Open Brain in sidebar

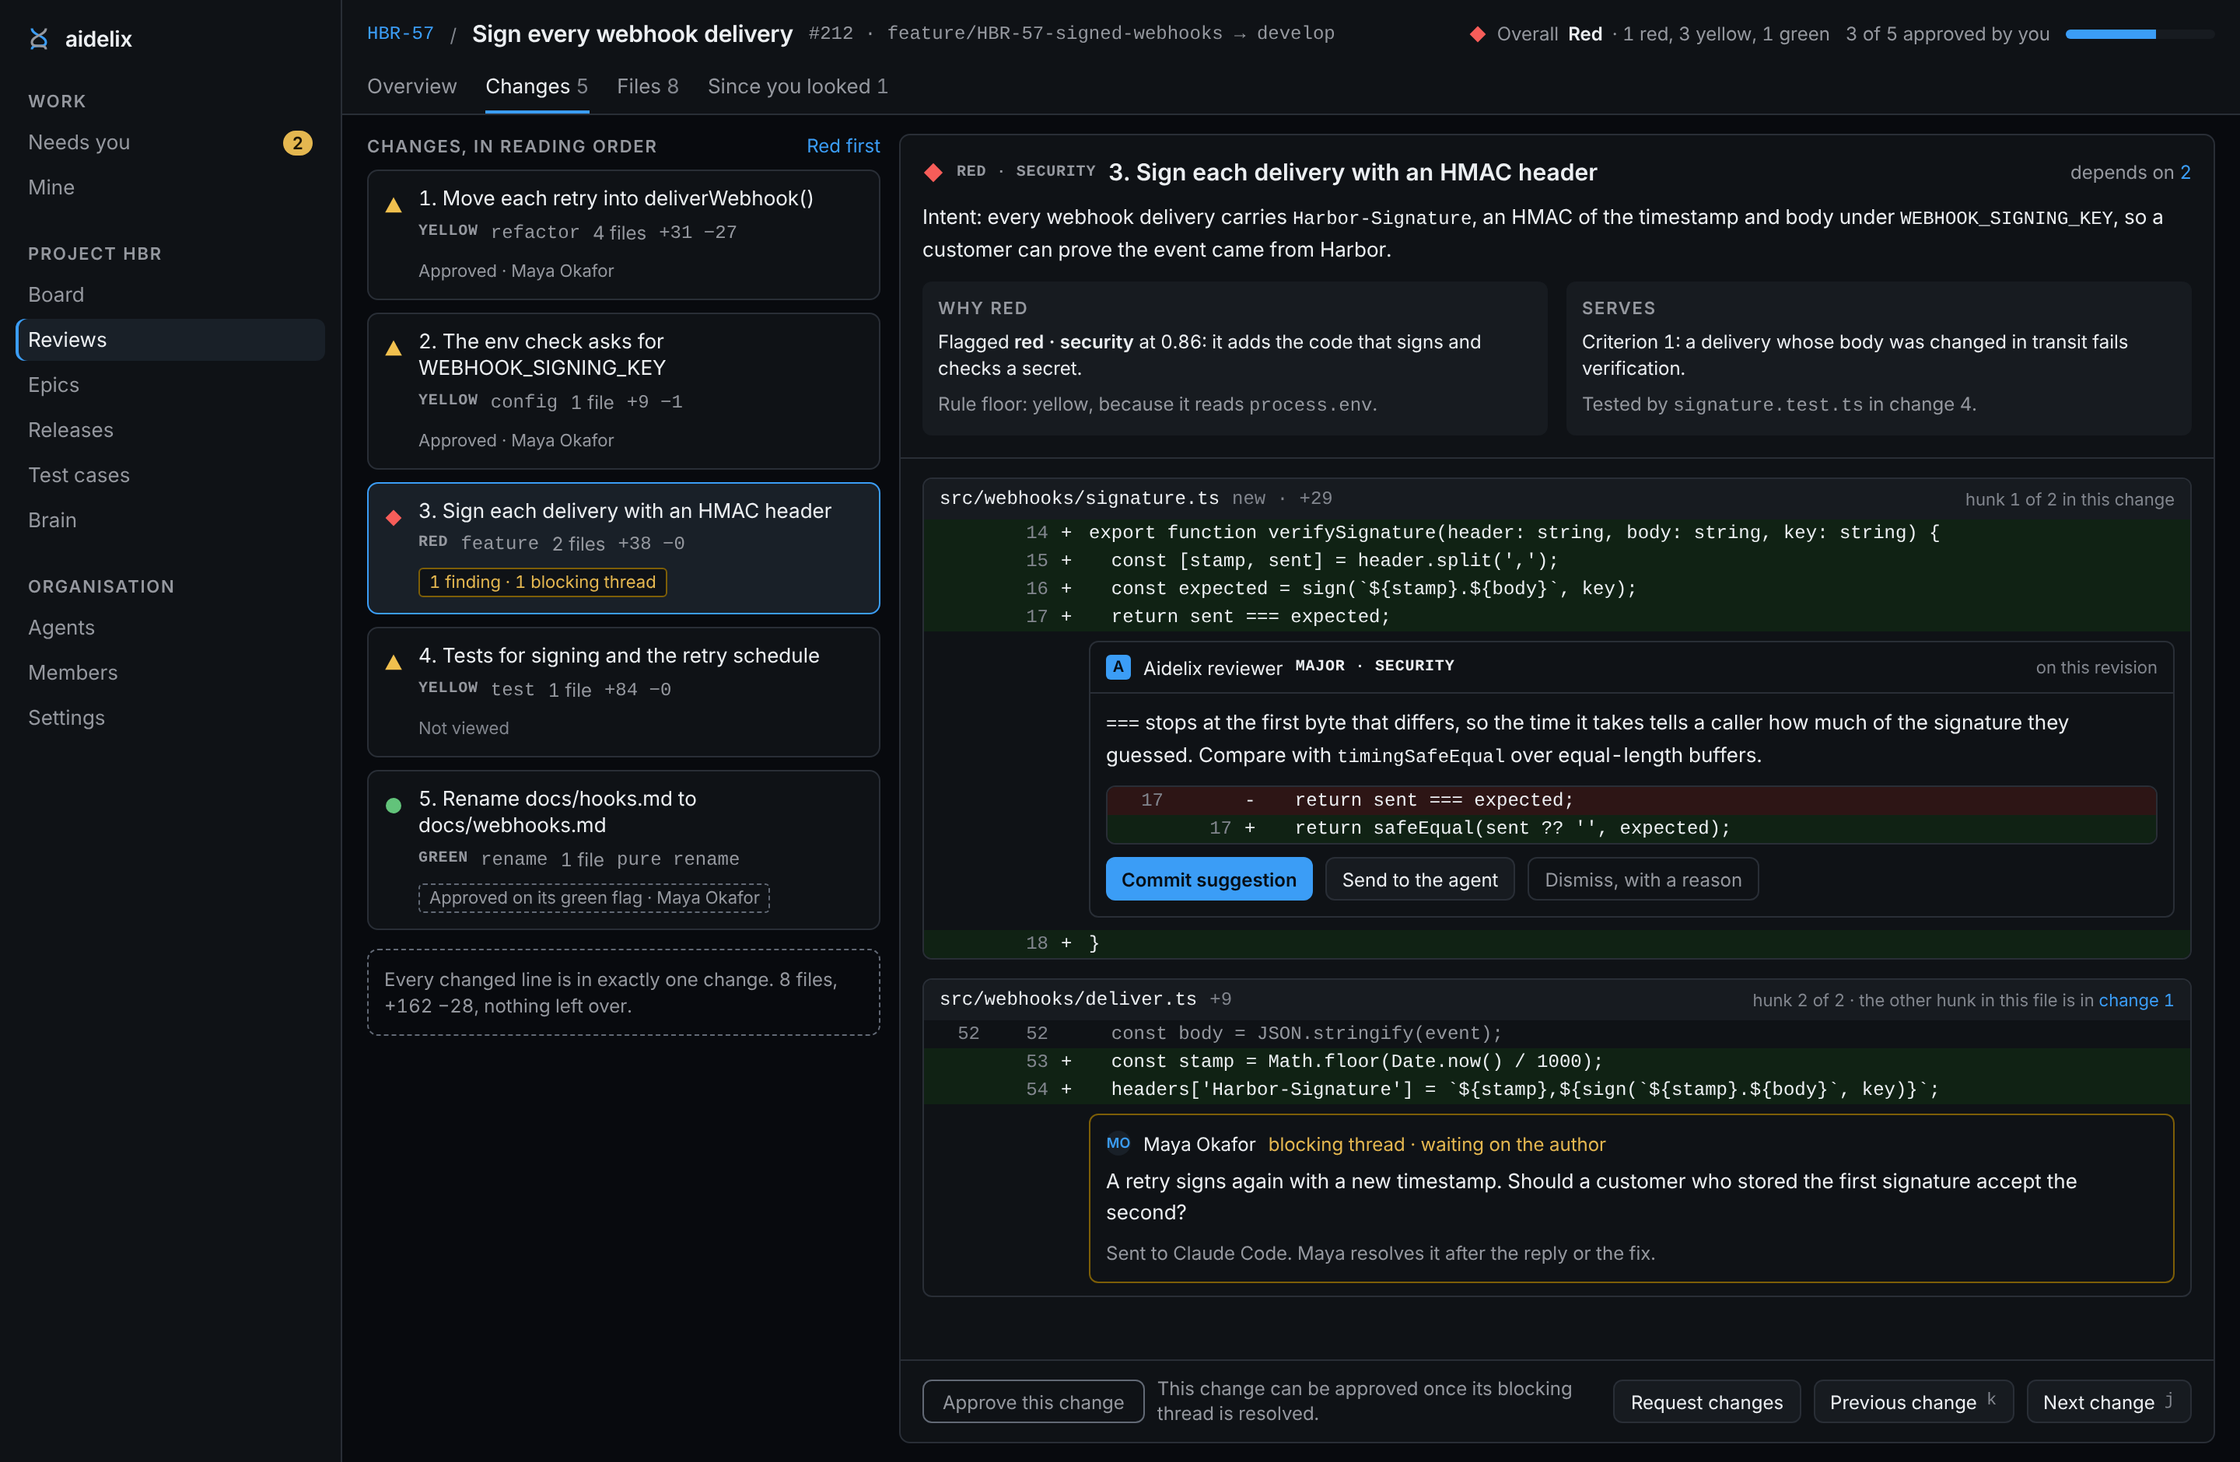coord(170,520)
